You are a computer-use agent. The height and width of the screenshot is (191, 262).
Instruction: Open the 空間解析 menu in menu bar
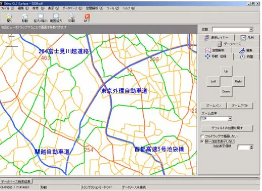(94, 8)
